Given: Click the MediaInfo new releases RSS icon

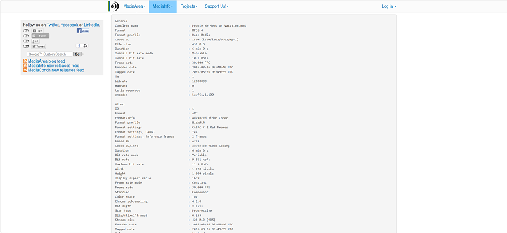Looking at the screenshot, I should click(x=25, y=66).
